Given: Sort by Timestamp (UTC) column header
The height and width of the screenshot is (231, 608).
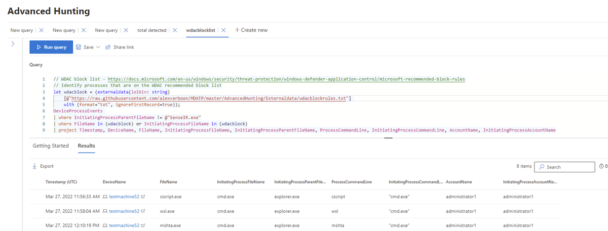Looking at the screenshot, I should pos(61,182).
